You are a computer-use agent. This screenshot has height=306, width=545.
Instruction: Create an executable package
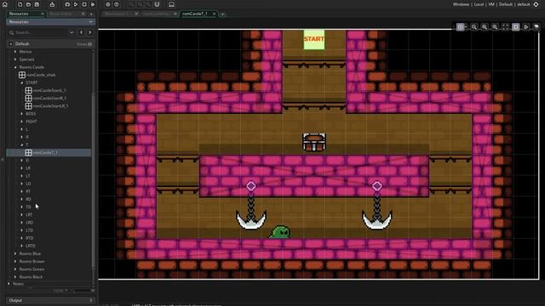52,4
